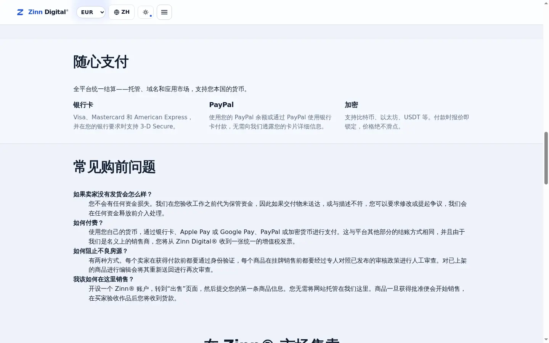The width and height of the screenshot is (549, 343).
Task: Click the scrollbar up arrow
Action: [x=546, y=3]
